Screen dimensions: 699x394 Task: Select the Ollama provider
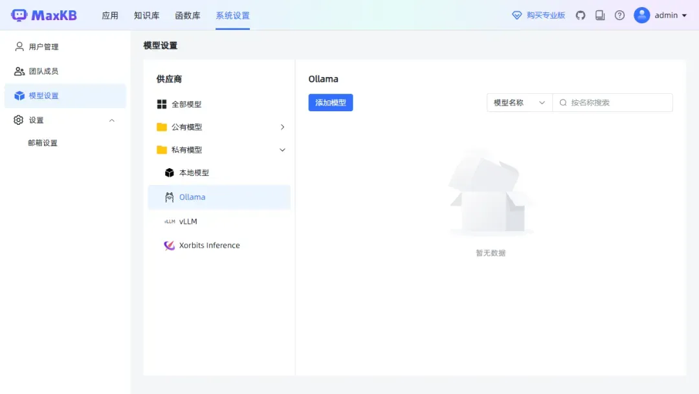219,197
